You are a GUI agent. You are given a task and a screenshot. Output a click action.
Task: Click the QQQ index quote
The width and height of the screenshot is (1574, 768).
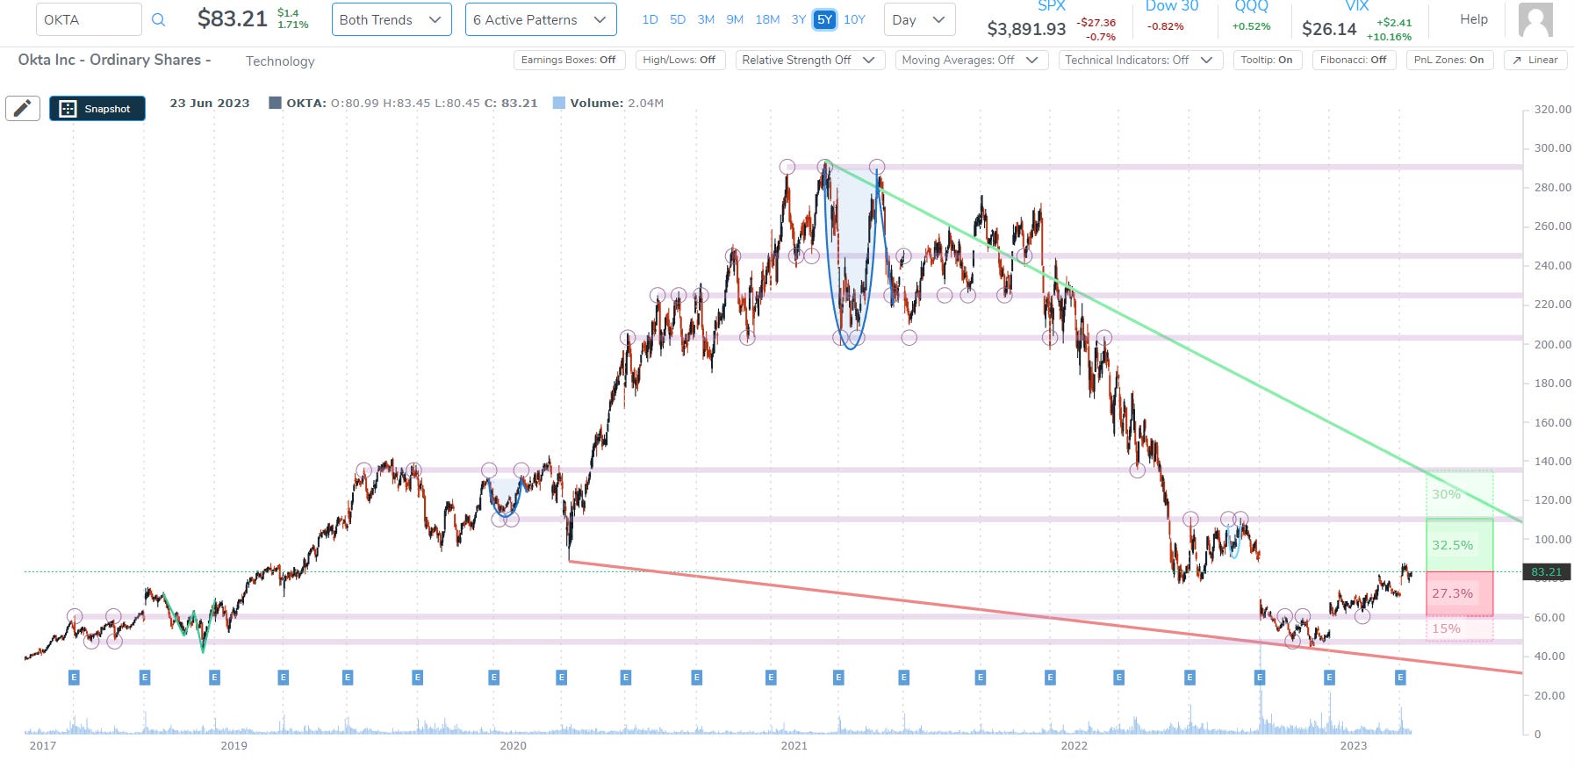[x=1251, y=18]
